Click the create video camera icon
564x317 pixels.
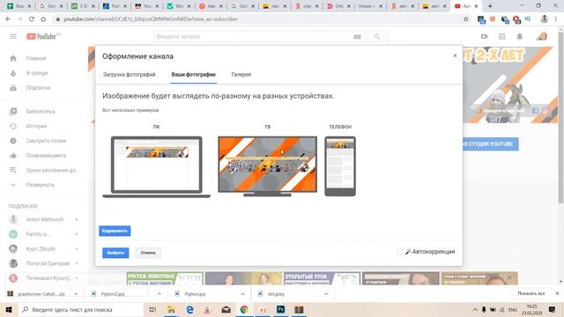coord(484,36)
